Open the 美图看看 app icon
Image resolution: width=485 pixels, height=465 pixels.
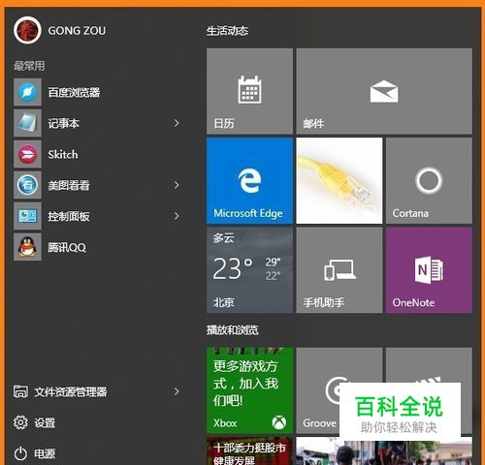27,185
